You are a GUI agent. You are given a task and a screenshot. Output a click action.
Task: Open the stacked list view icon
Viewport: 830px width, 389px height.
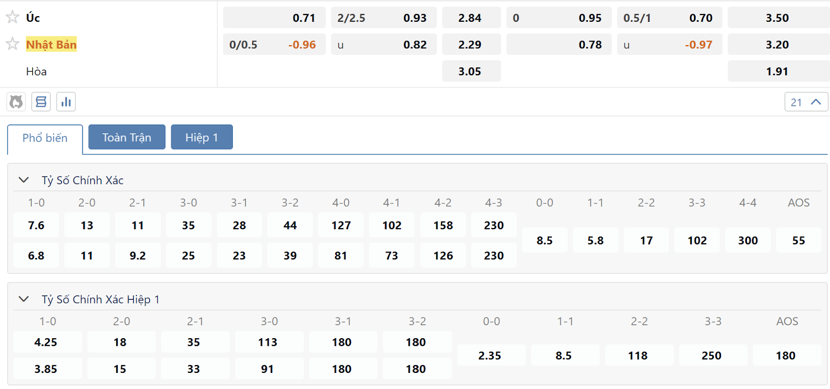coord(41,102)
